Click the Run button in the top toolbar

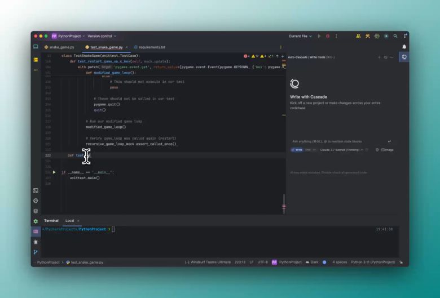pyautogui.click(x=319, y=36)
